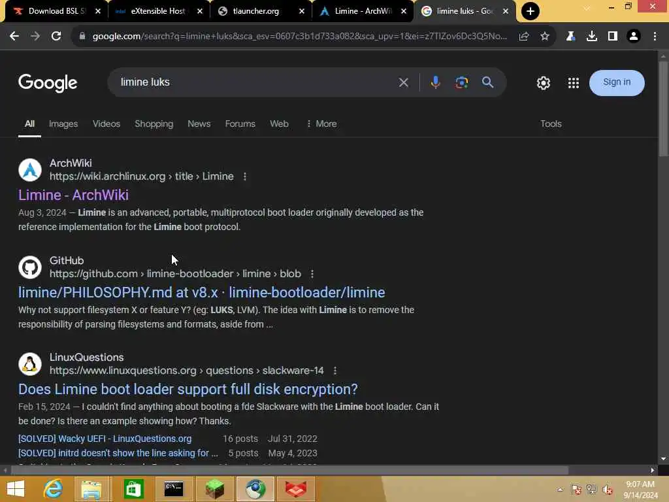Switch to the Videos results tab
The image size is (669, 502).
tap(106, 124)
